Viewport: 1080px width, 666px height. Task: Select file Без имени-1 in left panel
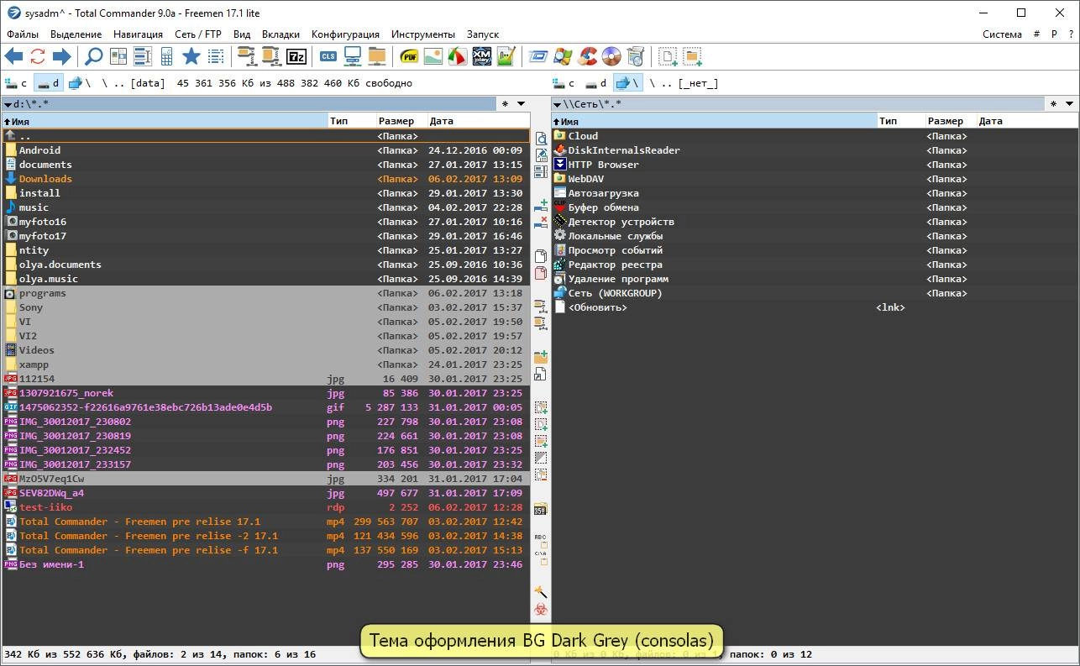click(265, 564)
